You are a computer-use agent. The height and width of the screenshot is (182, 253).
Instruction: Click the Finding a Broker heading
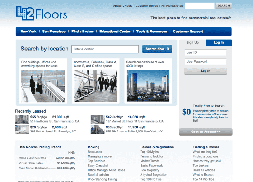click(206, 147)
